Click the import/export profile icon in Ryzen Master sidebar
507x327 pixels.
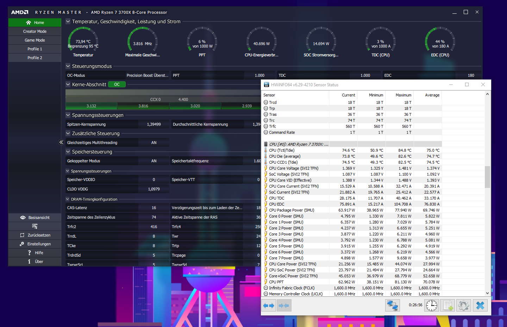pos(35,226)
